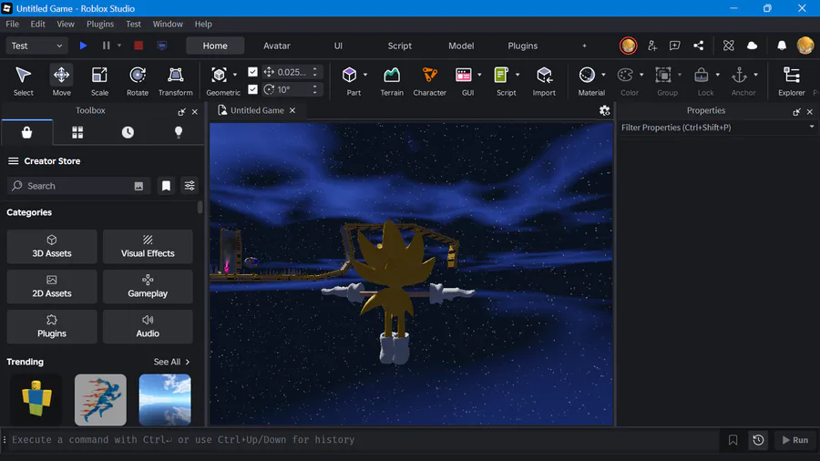
Task: Open the Audio category
Action: click(x=148, y=327)
